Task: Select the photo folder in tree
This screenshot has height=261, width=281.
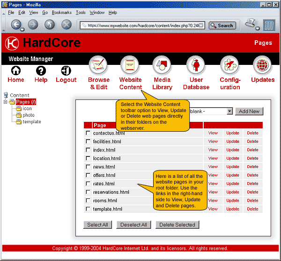Action: click(x=29, y=115)
